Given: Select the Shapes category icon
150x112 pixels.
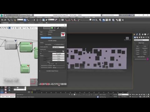Looking at the screenshot, I should click(137, 37).
